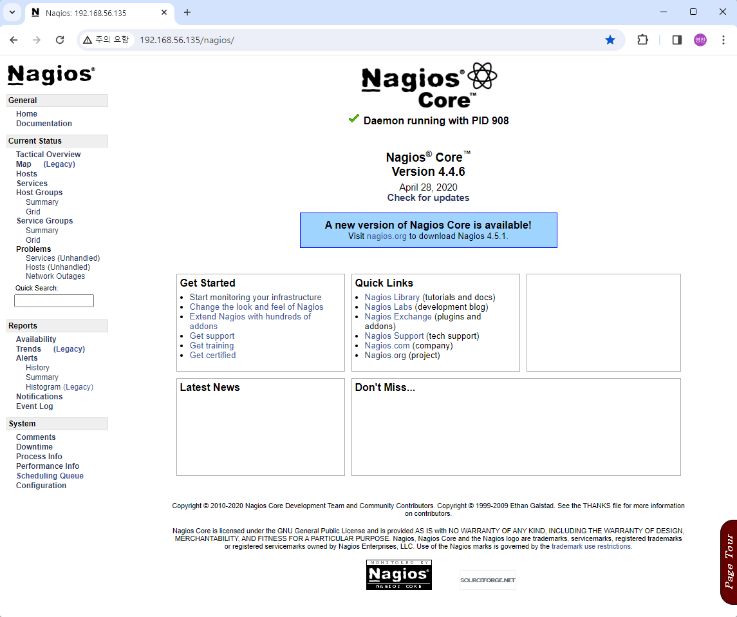737x617 pixels.
Task: Toggle the browser side panel icon
Action: pos(677,40)
